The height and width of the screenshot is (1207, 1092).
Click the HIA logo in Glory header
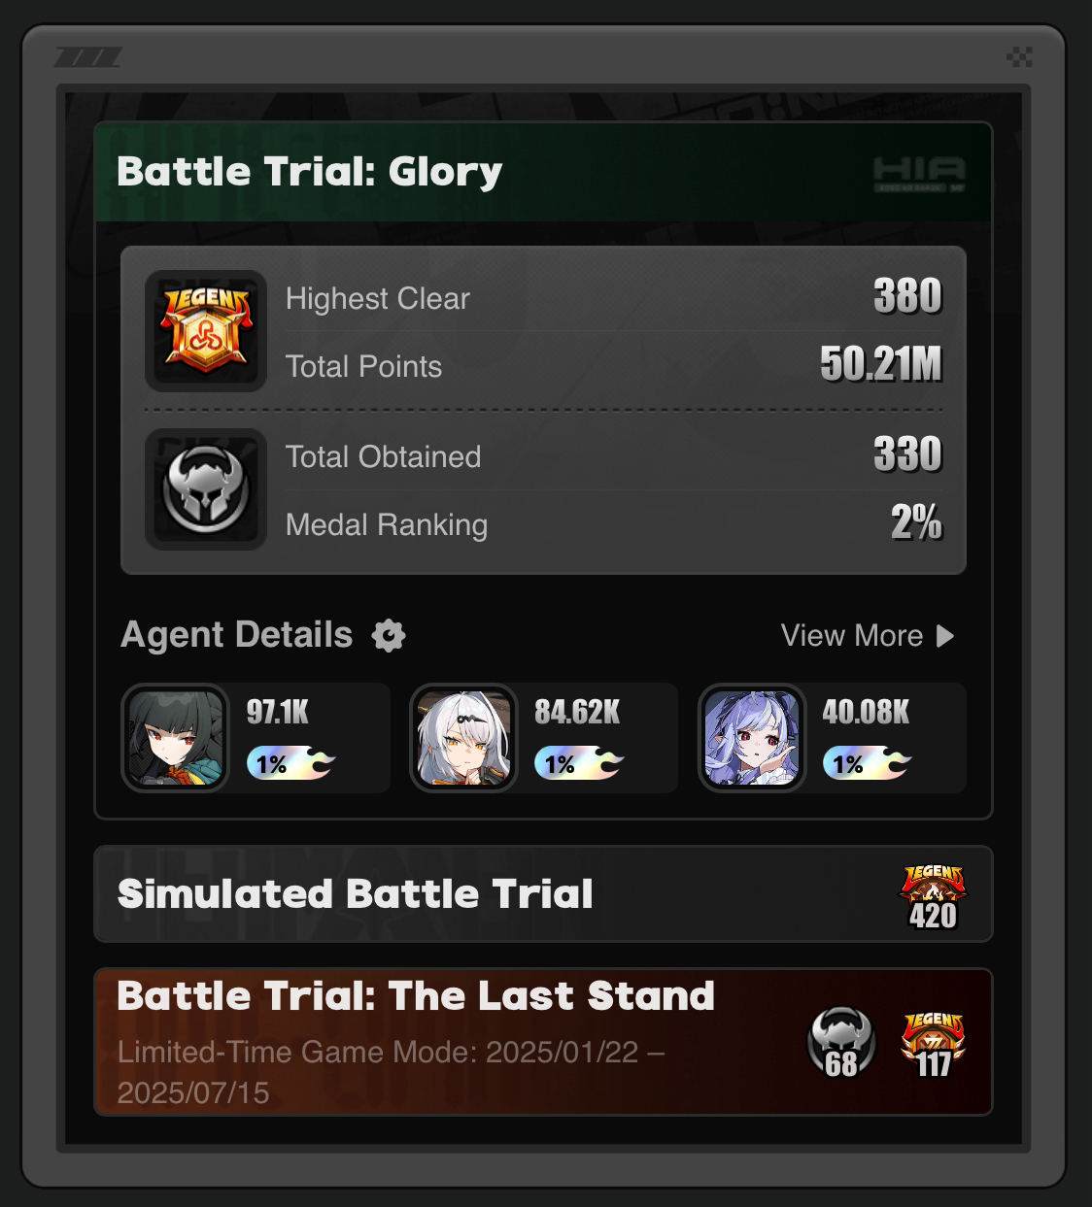919,174
